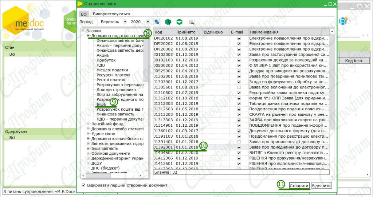This screenshot has height=197, width=373.
Task: Open the month dropdown showing Березень
Action: (x=125, y=22)
